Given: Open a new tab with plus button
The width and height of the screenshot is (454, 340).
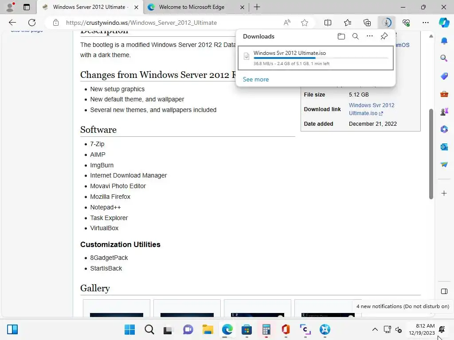Looking at the screenshot, I should click(x=257, y=7).
